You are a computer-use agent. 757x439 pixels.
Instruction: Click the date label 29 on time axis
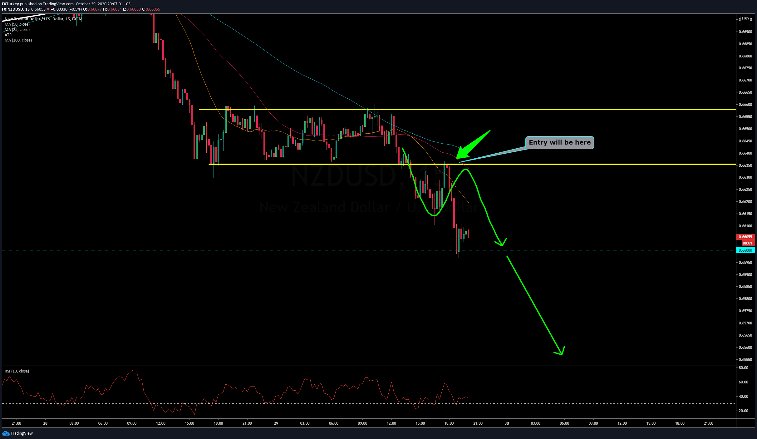tap(276, 423)
